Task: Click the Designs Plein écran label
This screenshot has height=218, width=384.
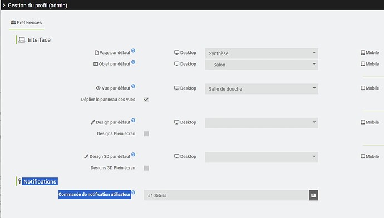Action: [116, 133]
